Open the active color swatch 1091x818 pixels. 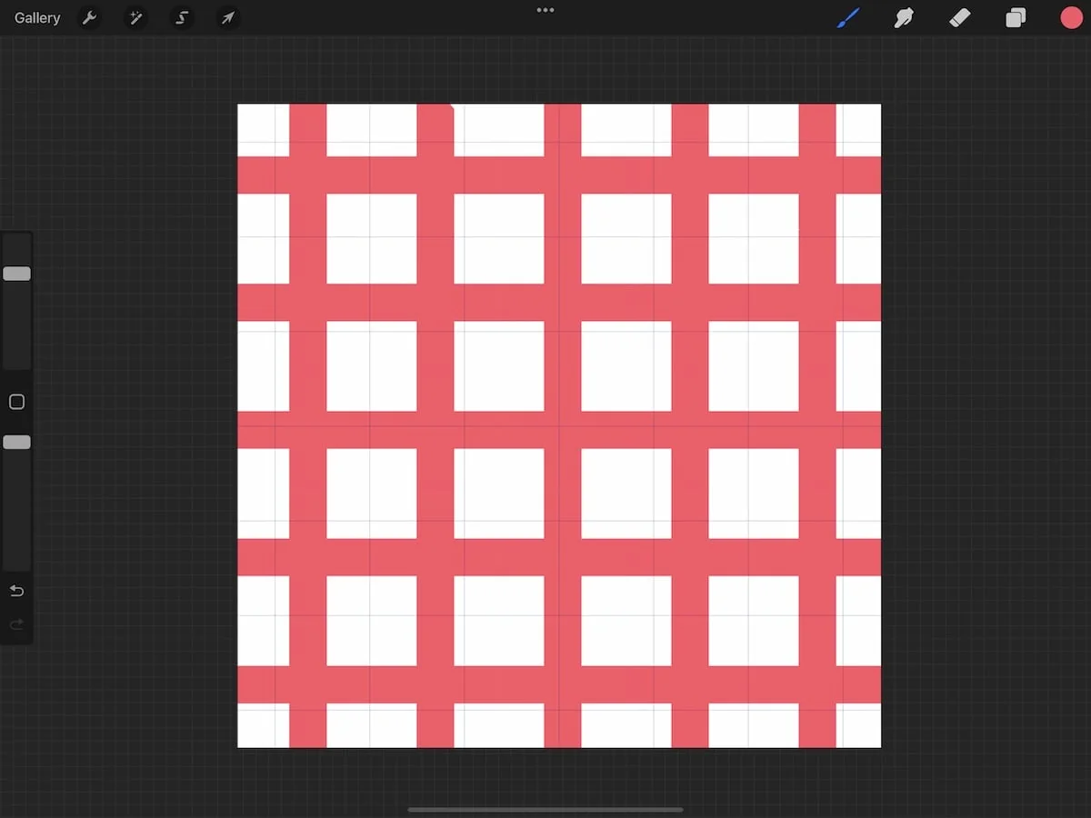pos(1071,17)
